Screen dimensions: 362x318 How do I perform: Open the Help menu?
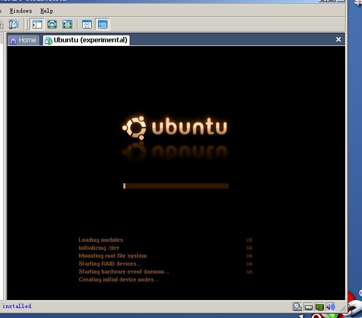[x=46, y=11]
